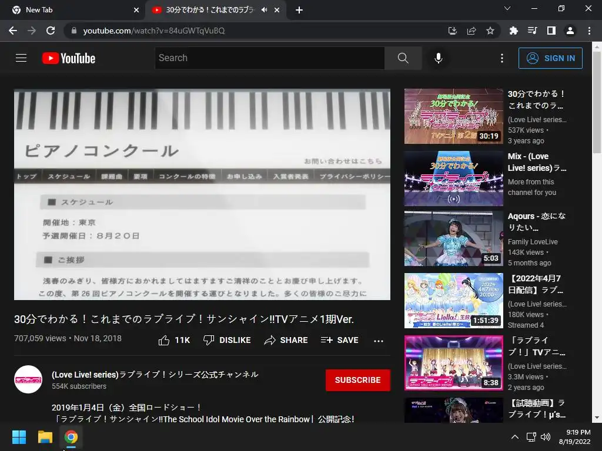Open Chrome profile icon
This screenshot has width=602, height=451.
[570, 31]
